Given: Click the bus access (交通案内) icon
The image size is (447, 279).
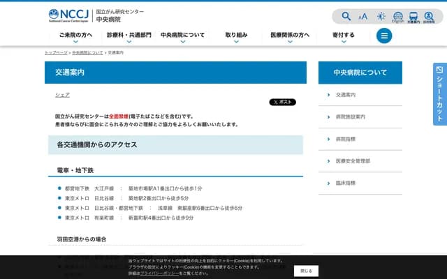Looking at the screenshot, I should pos(413,17).
